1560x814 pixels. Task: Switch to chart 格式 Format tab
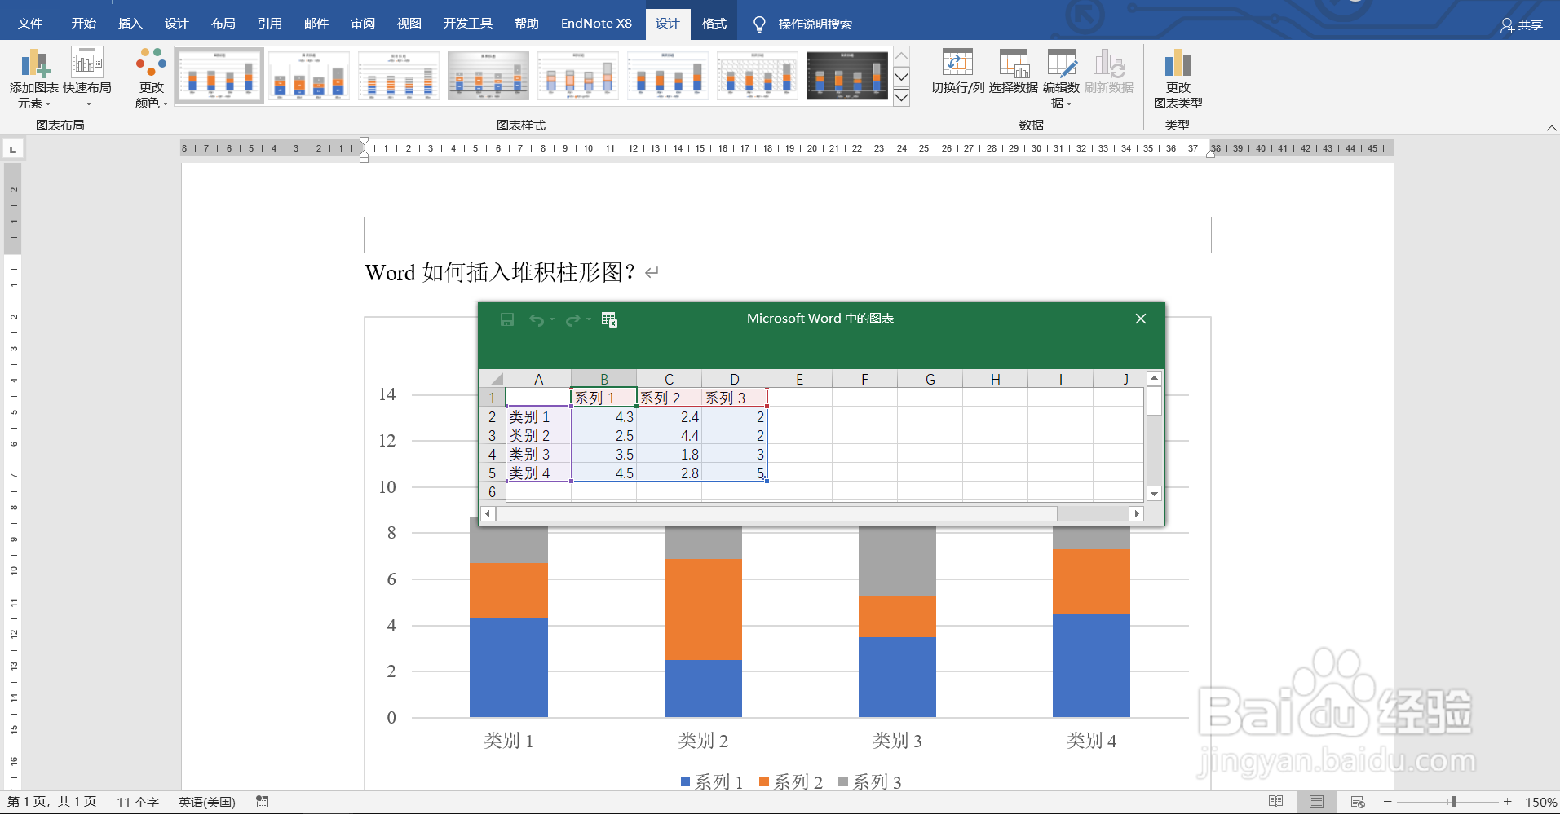(714, 24)
